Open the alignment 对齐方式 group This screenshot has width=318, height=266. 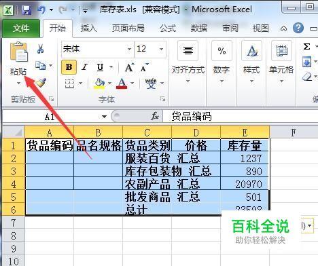click(188, 62)
